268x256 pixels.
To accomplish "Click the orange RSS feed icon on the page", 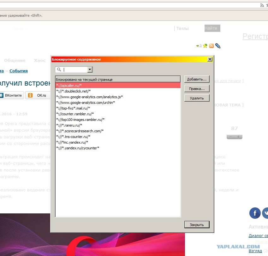I will pos(211,46).
